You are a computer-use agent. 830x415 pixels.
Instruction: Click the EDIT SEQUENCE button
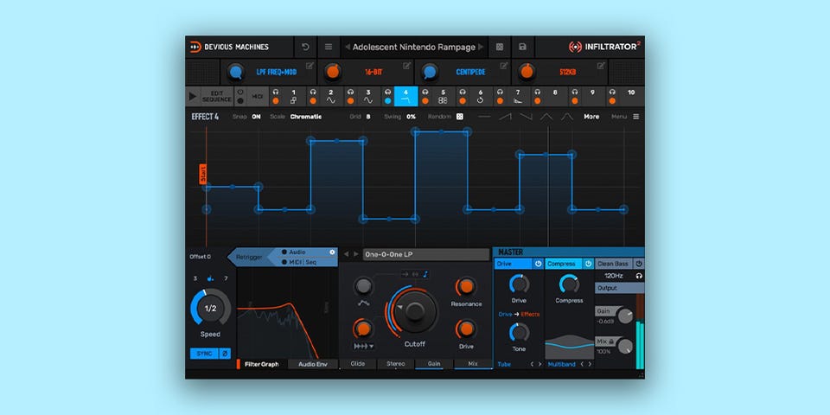[x=217, y=96]
